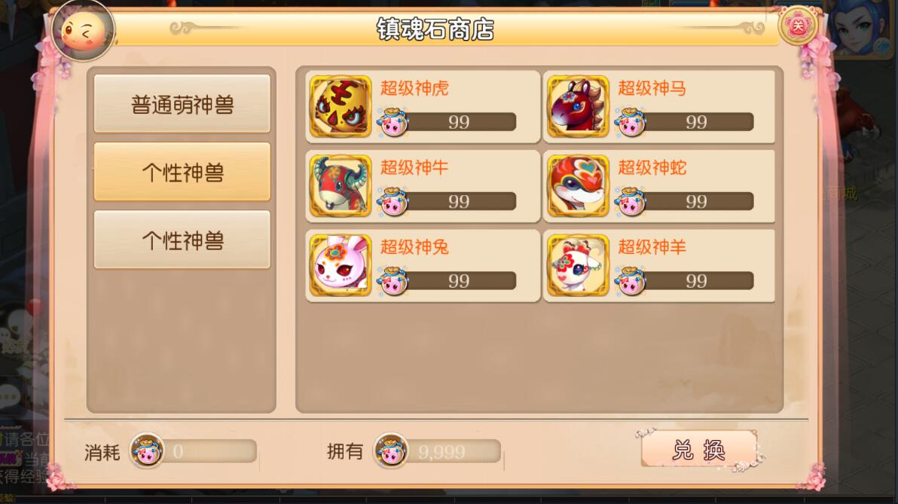Select the 超级神蛇 snake icon
898x504 pixels.
point(578,186)
